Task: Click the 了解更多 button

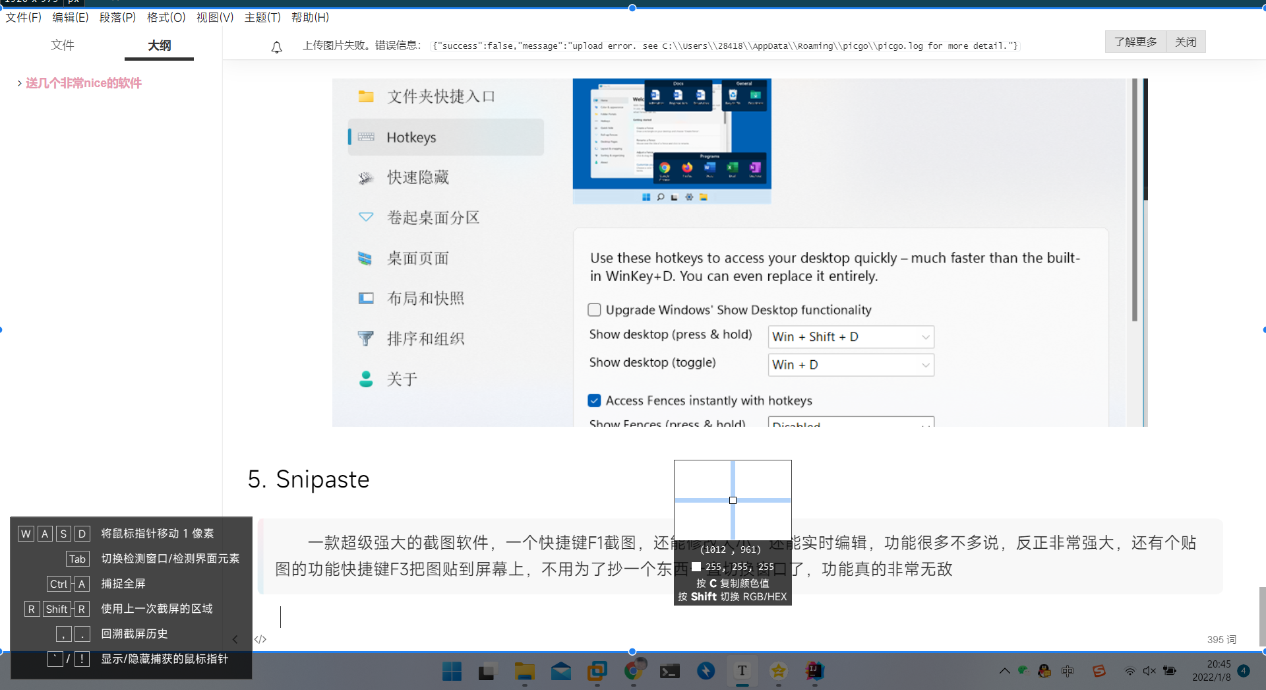Action: coord(1135,42)
